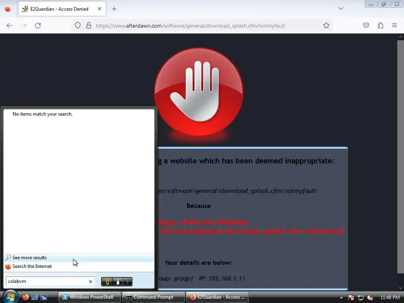
Task: Click the security flag tray icon
Action: [351, 297]
